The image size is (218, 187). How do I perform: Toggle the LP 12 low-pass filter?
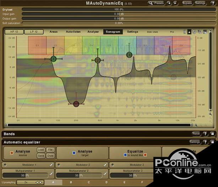(x=34, y=32)
